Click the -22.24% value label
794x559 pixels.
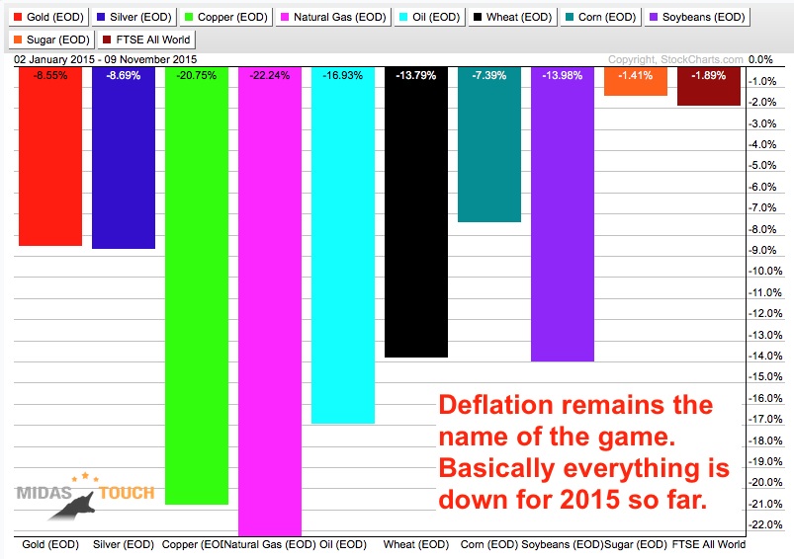[270, 75]
